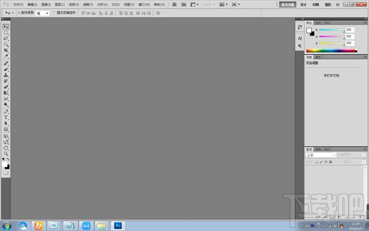Screen dimensions: 369x231
Task: Open the 视图(V) View menu
Action: (x=129, y=4)
